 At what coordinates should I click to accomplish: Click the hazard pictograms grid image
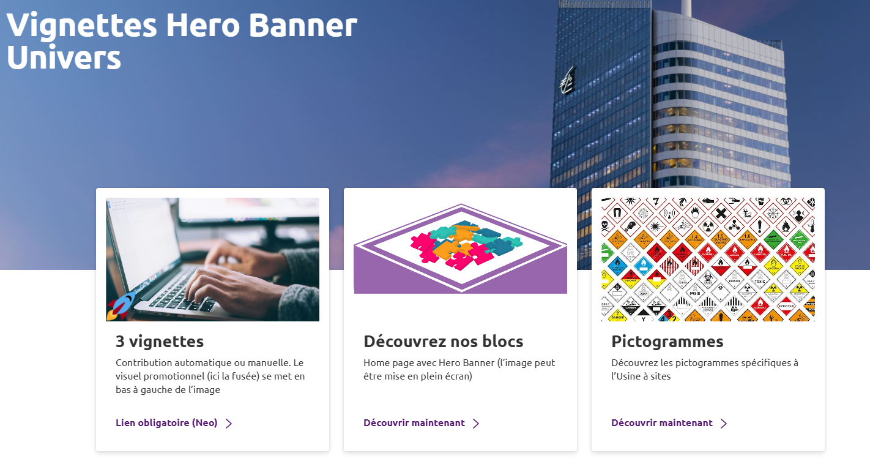point(708,260)
